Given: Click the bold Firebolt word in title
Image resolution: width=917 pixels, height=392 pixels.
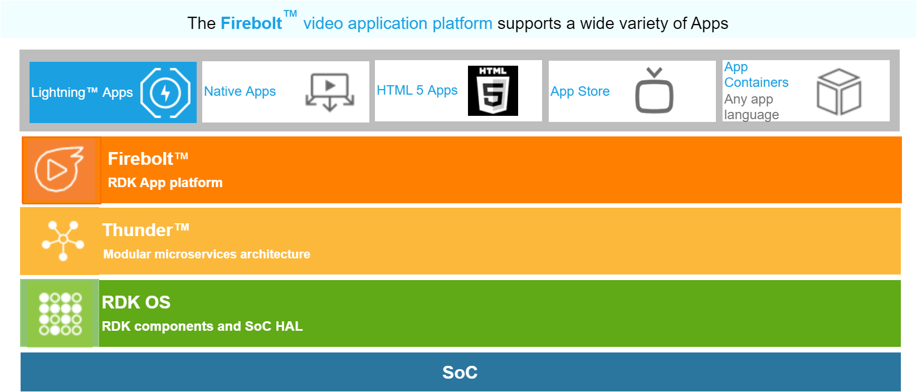Looking at the screenshot, I should 251,23.
